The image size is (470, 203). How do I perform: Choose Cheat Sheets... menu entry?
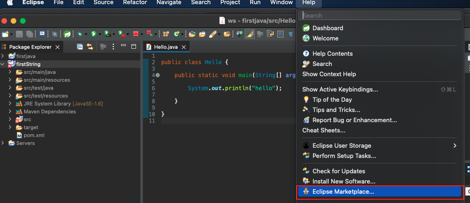tap(379, 131)
